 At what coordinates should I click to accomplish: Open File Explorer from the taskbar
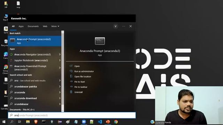coord(28,122)
